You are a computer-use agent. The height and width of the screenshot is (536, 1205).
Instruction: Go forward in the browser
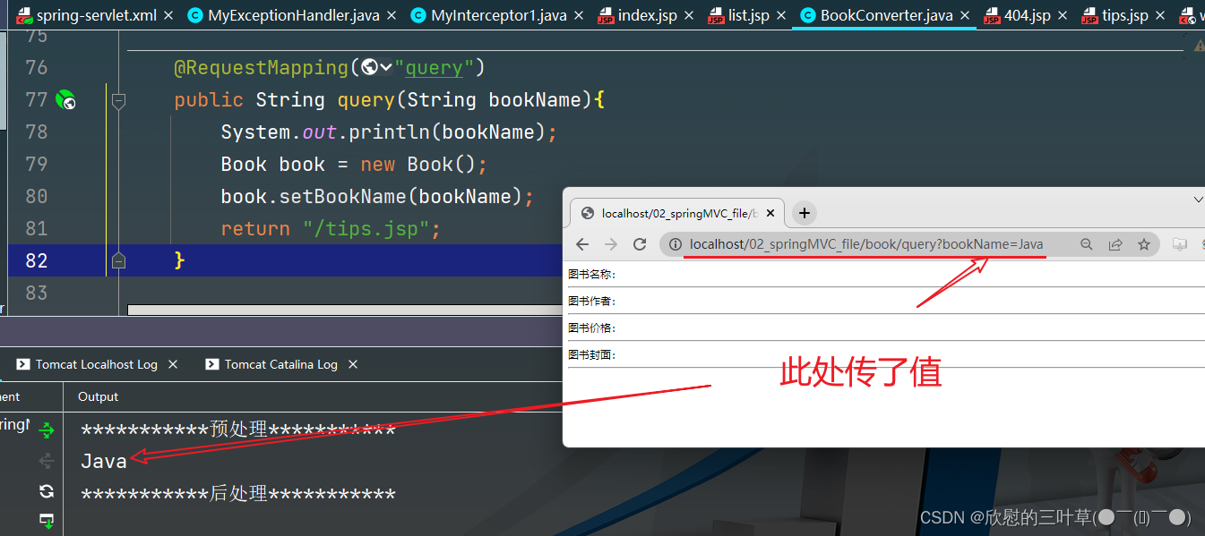(x=611, y=244)
